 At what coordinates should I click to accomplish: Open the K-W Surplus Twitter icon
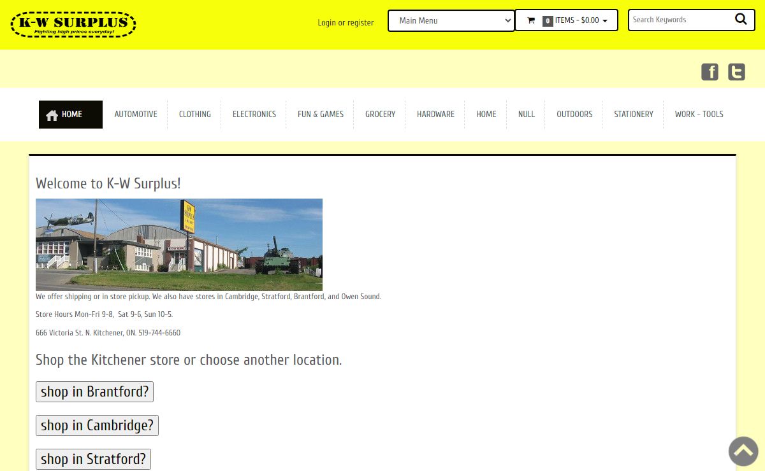(x=736, y=72)
